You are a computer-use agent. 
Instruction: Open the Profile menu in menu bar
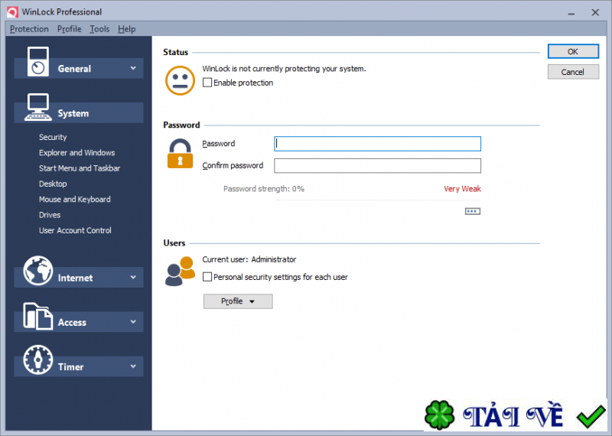[x=69, y=29]
